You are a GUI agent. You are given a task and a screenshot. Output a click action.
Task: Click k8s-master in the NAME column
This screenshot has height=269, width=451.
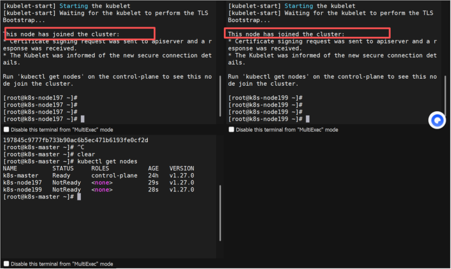pos(21,175)
